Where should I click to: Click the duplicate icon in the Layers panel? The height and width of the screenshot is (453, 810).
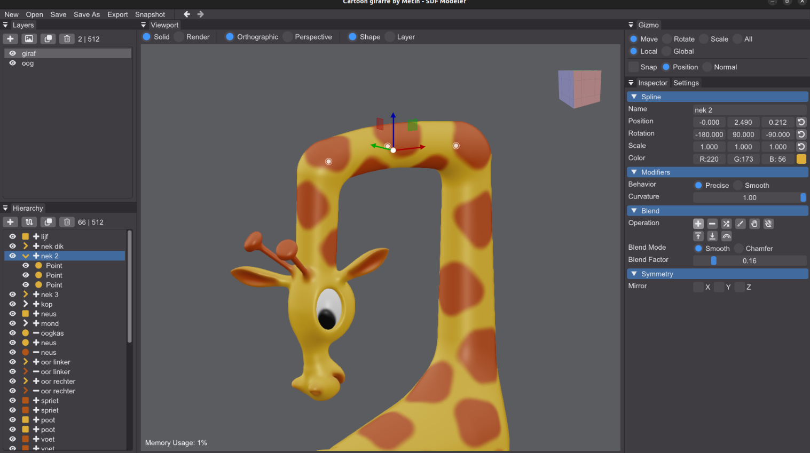coord(48,38)
